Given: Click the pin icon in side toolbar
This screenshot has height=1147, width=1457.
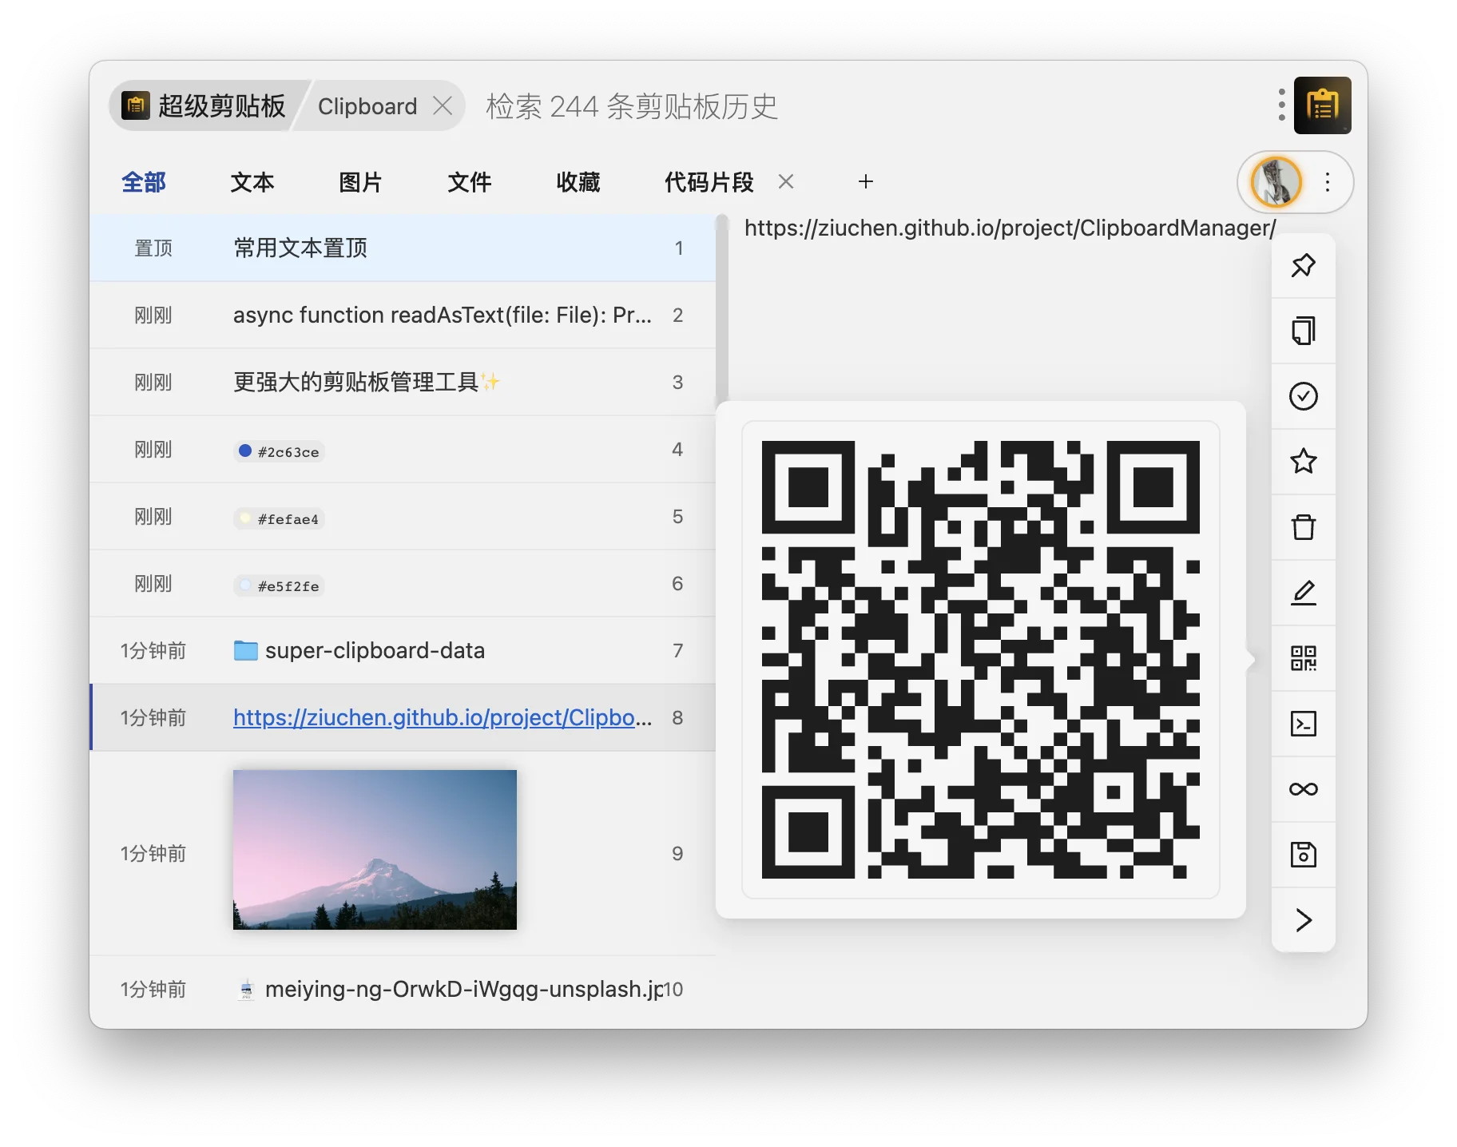Looking at the screenshot, I should [x=1303, y=265].
